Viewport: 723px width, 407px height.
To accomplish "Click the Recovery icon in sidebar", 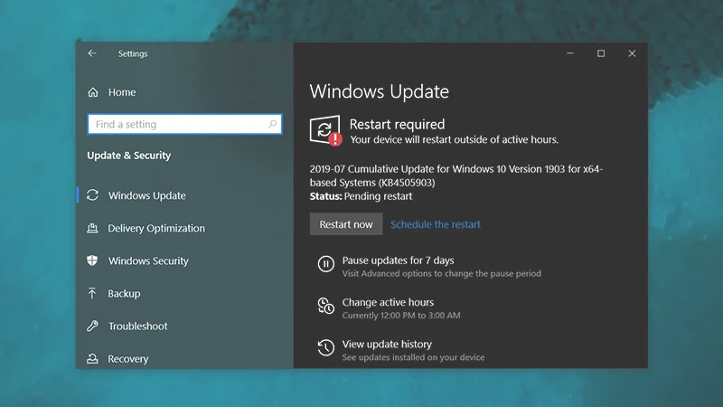I will pyautogui.click(x=93, y=358).
